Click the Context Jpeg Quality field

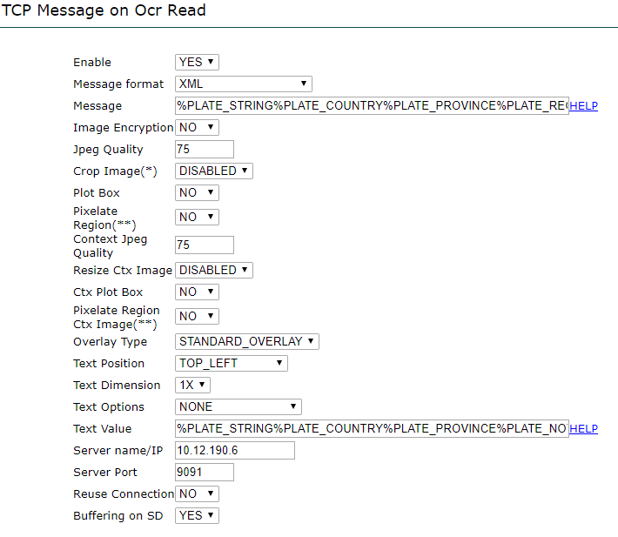coord(205,245)
